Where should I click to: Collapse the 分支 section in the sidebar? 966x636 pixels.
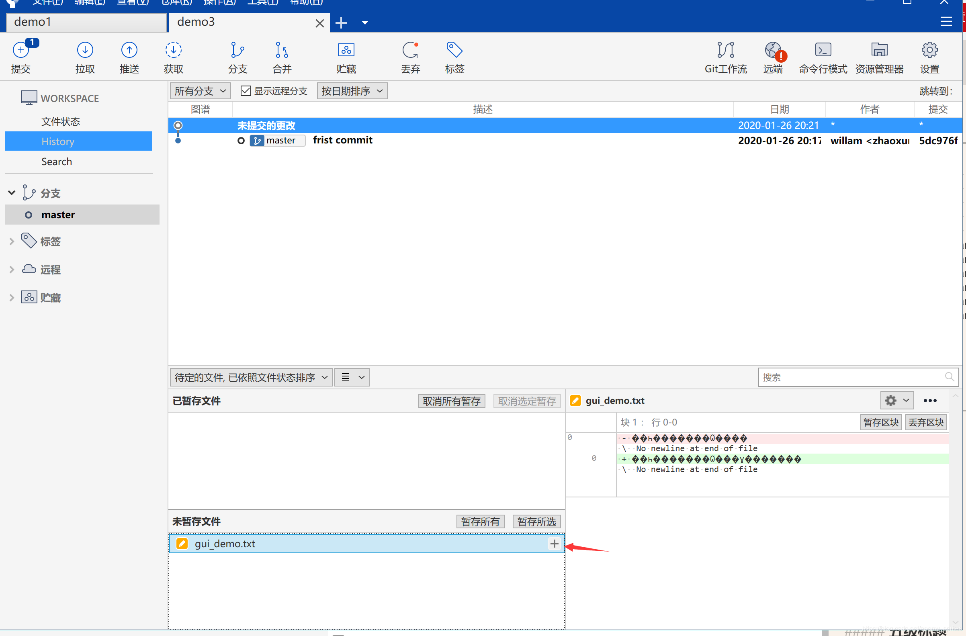[12, 193]
